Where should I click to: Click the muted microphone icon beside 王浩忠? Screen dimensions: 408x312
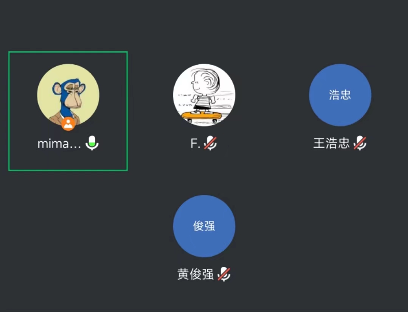tap(360, 143)
